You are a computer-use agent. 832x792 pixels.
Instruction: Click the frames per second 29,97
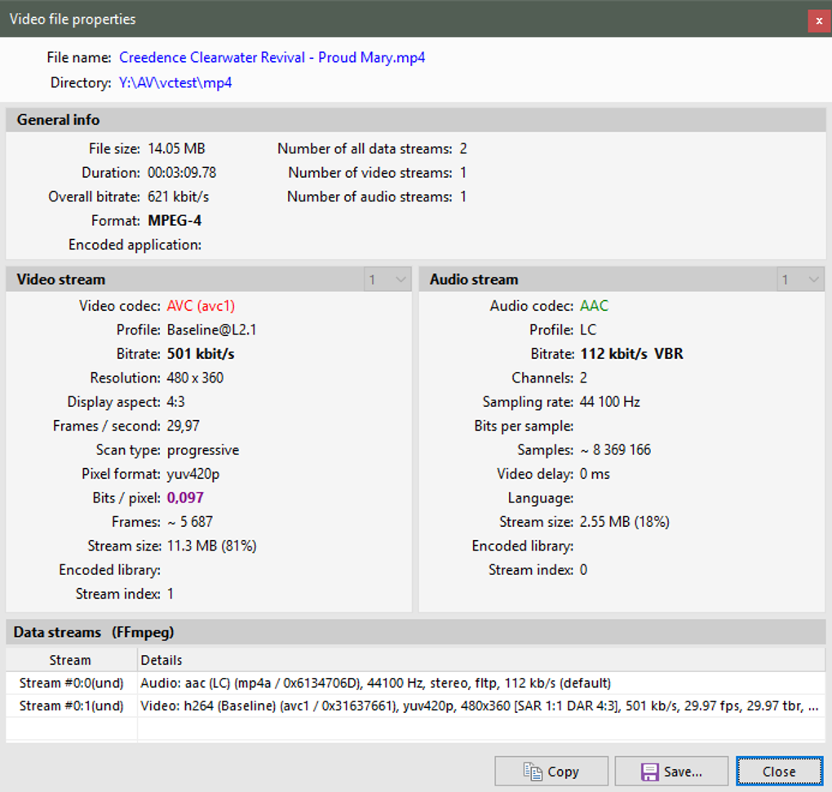[x=183, y=426]
